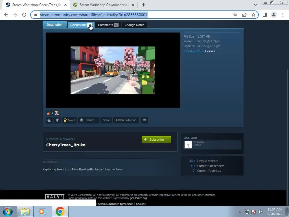Click '339 Unique Visitors' stat text
This screenshot has height=217, width=289.
tap(203, 161)
